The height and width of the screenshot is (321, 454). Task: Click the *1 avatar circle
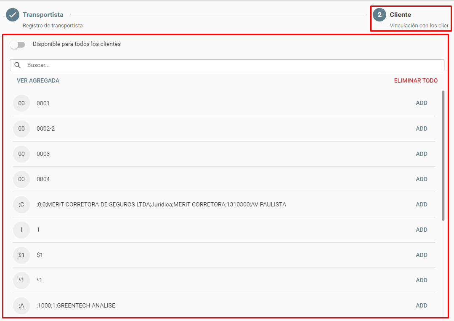coord(21,280)
